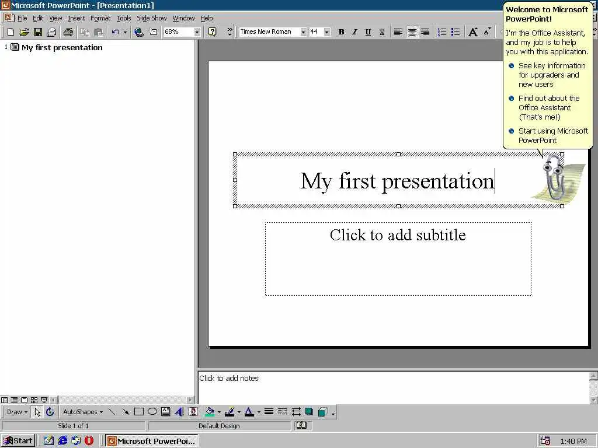Select the Oval shape tool
This screenshot has width=598, height=448.
(152, 412)
